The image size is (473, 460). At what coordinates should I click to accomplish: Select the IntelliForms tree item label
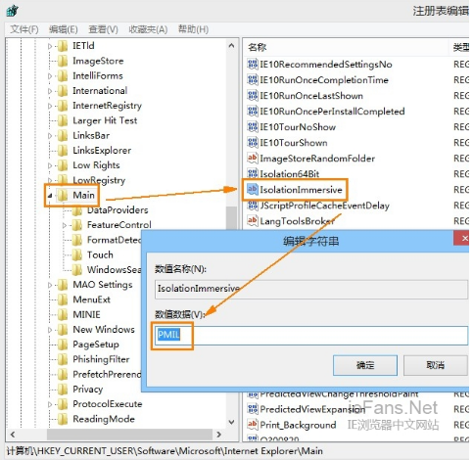tap(98, 76)
